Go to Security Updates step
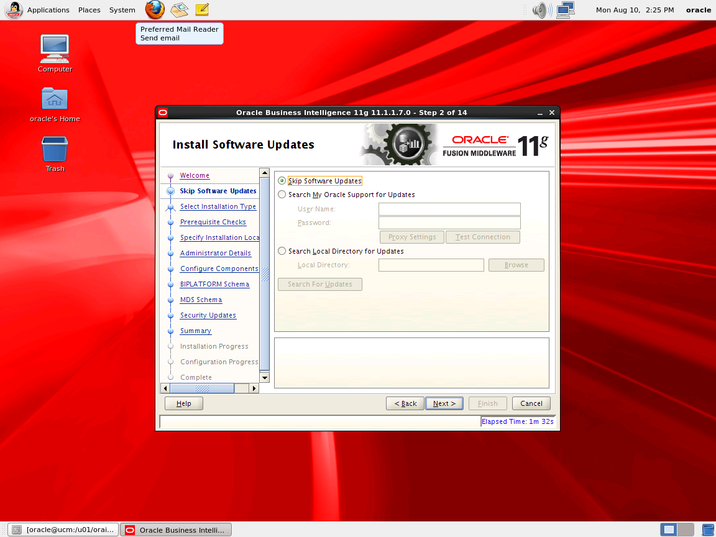Viewport: 716px width, 537px height. (208, 315)
